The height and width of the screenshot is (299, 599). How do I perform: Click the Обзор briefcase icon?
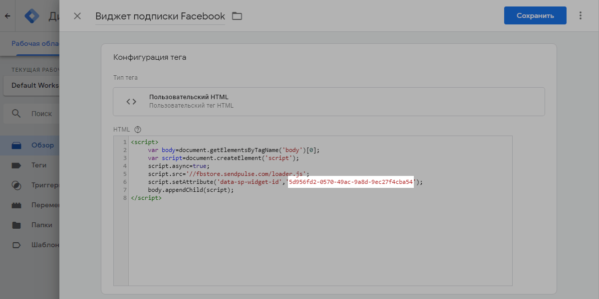[16, 146]
